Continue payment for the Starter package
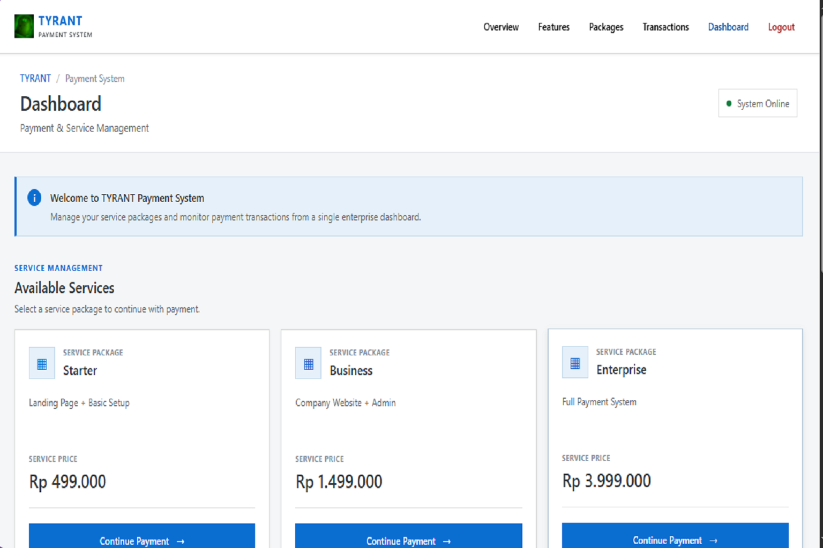Screen dimensions: 823x548 tap(142, 536)
